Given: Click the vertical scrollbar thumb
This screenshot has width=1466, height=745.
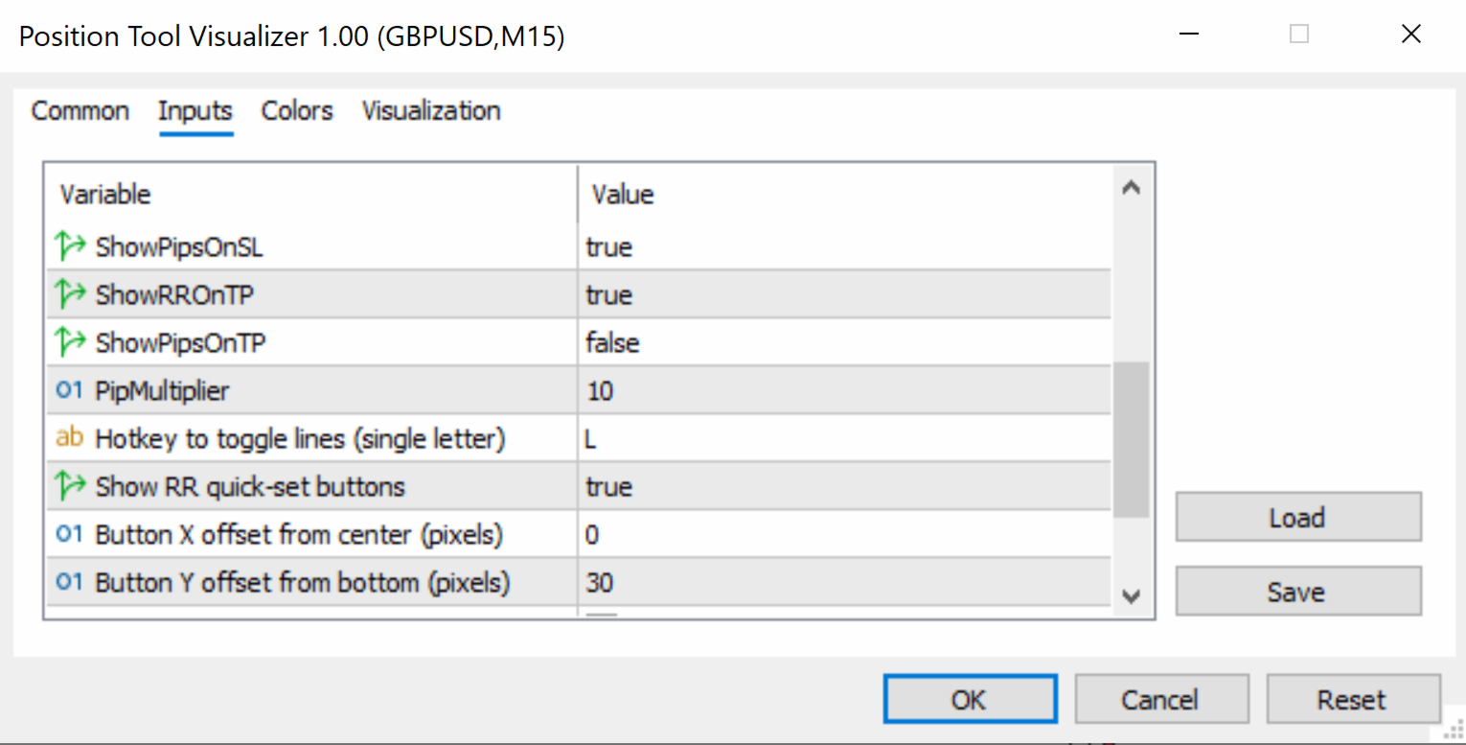Looking at the screenshot, I should tap(1131, 439).
